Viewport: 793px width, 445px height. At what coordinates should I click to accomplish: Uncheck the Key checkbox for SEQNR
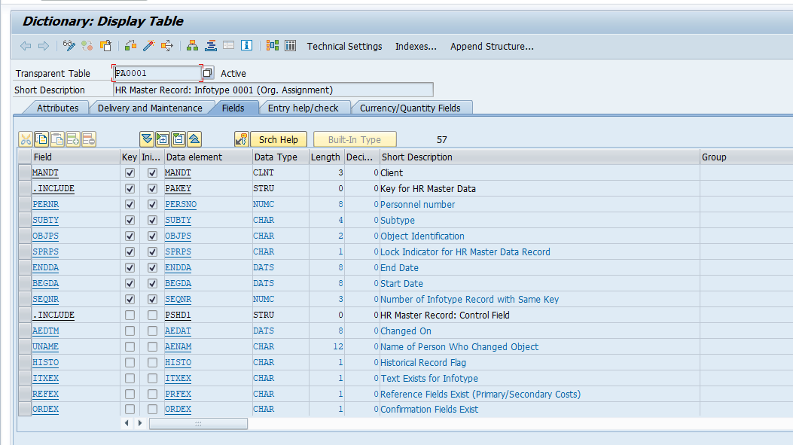coord(129,299)
